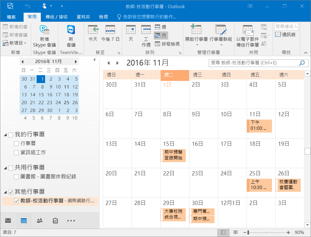Check the 資訊組工作 calendar checkbox
311x237 pixels.
pyautogui.click(x=16, y=153)
